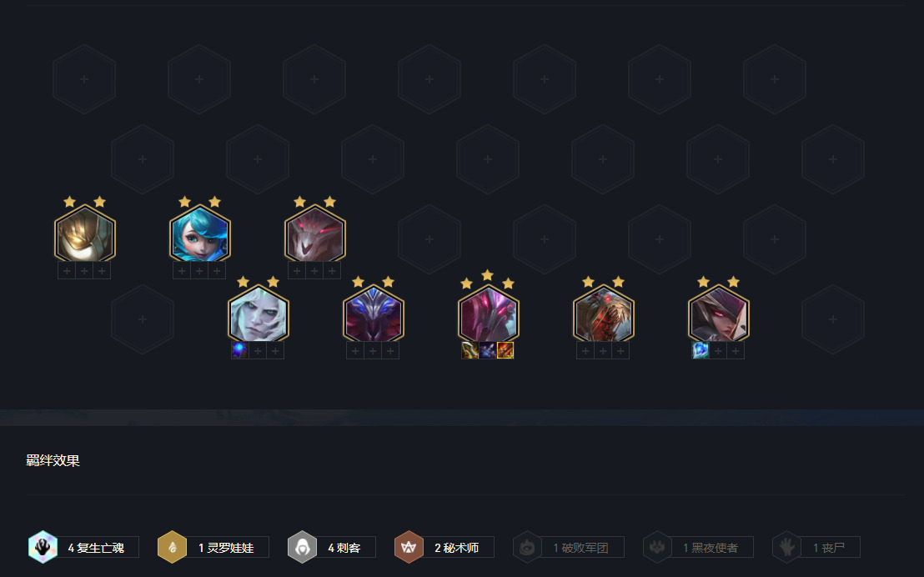The image size is (924, 577).
Task: Select the 4 刺客 assassin trait
Action: click(331, 548)
